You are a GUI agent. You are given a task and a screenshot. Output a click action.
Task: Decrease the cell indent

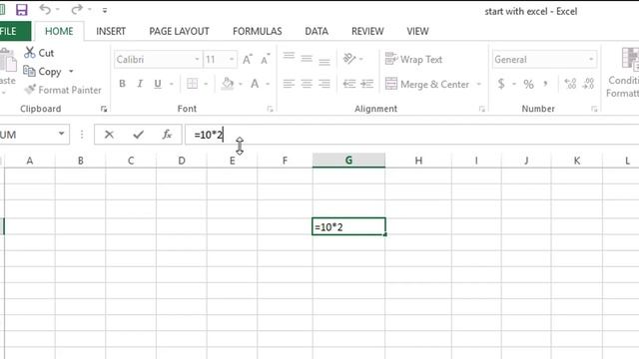349,84
